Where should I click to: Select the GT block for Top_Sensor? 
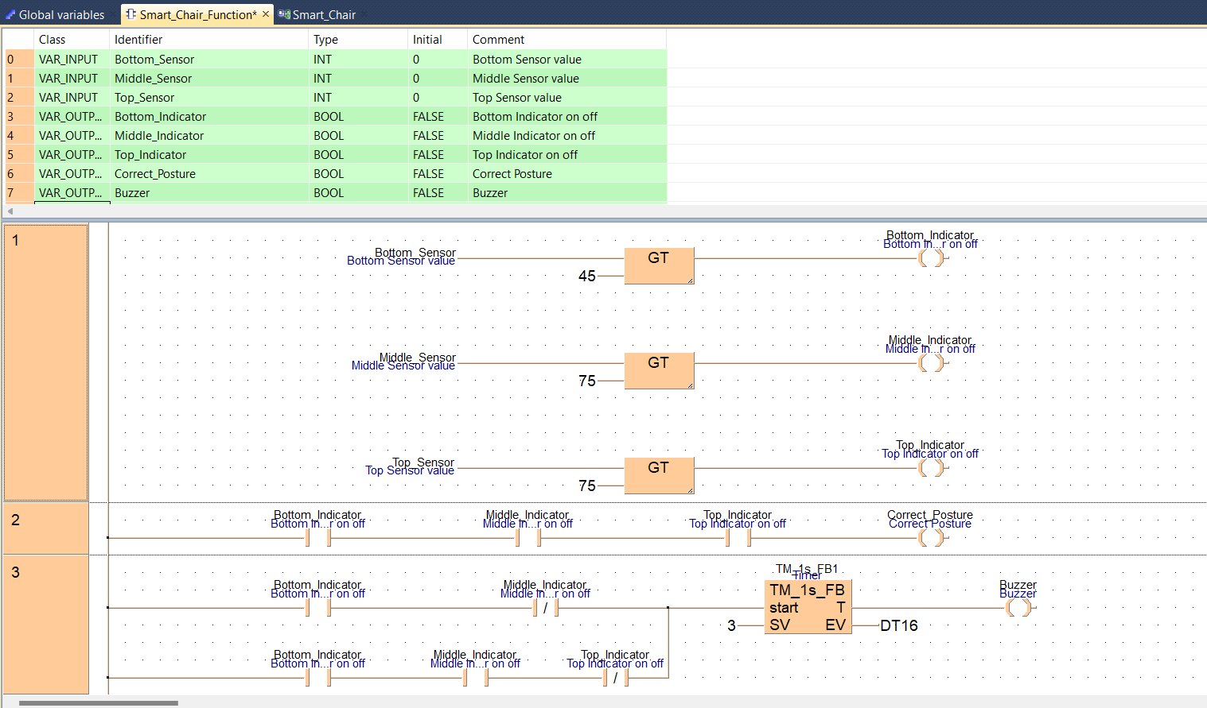pos(660,475)
